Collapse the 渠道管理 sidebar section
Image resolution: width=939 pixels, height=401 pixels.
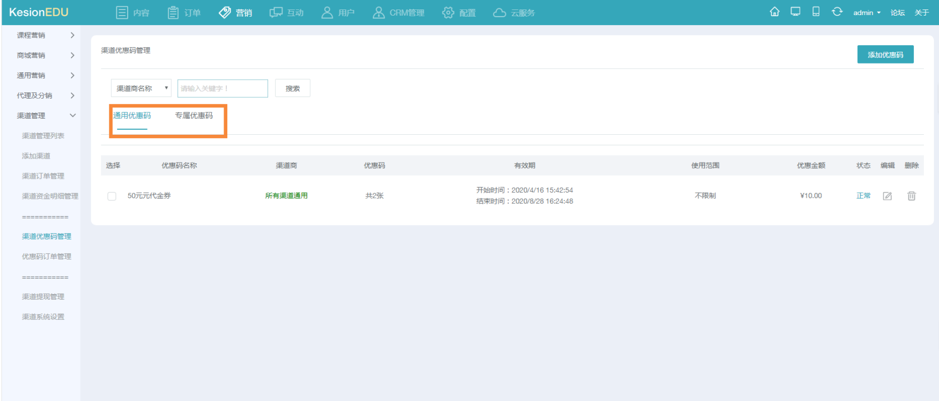46,115
